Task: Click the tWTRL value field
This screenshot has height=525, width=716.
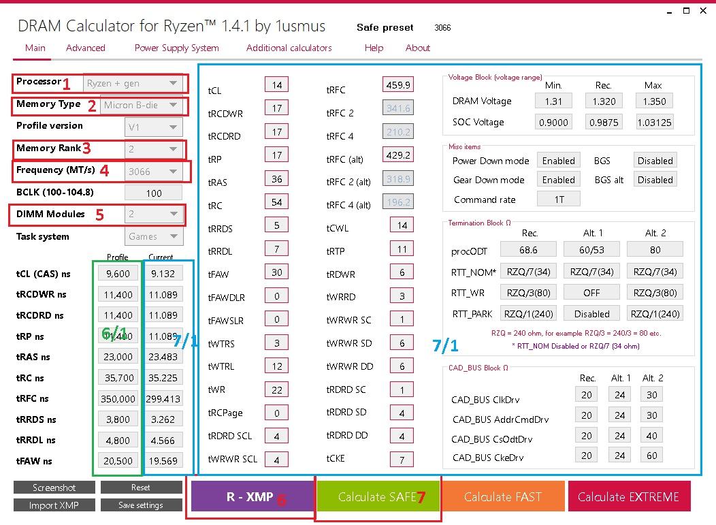Action: 277,366
